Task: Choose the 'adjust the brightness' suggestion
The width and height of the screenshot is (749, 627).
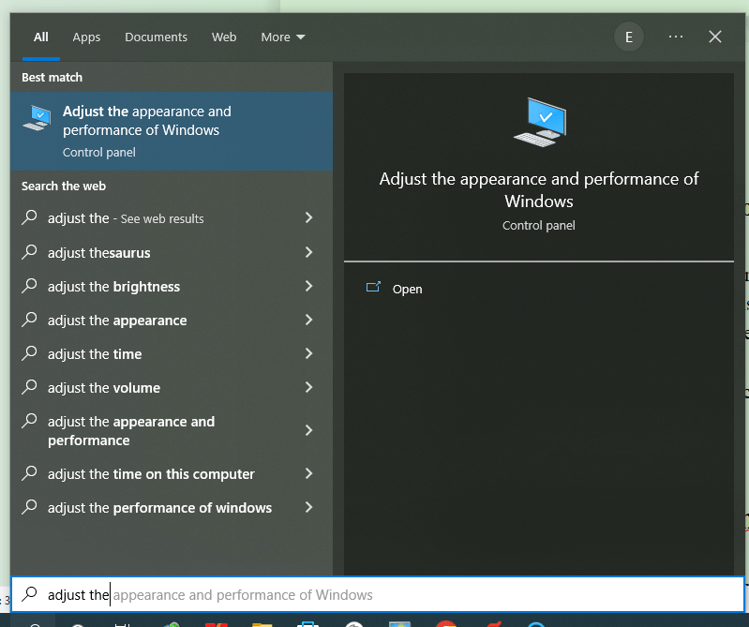Action: point(172,287)
